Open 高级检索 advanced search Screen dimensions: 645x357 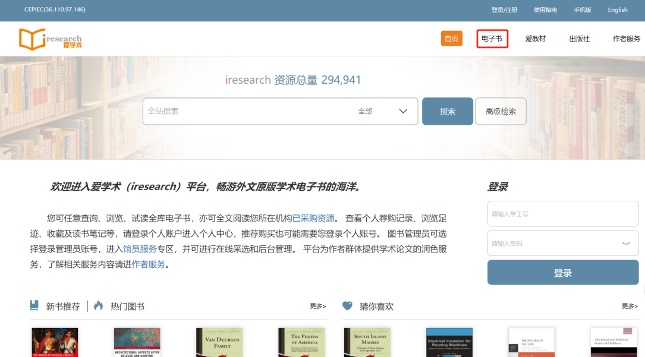coord(501,111)
